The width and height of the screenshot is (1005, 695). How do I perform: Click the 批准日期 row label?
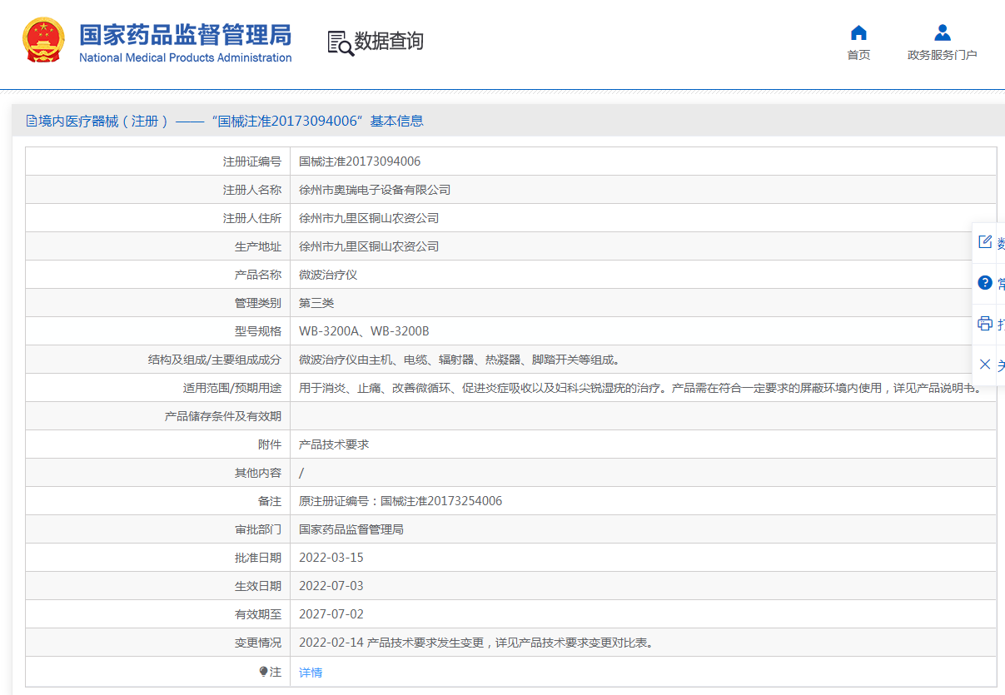tap(258, 558)
